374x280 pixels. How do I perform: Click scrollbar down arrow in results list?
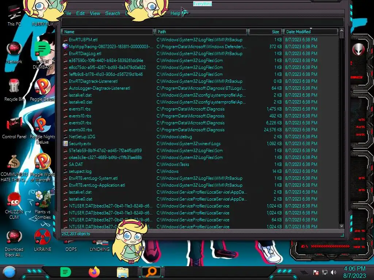(341, 226)
